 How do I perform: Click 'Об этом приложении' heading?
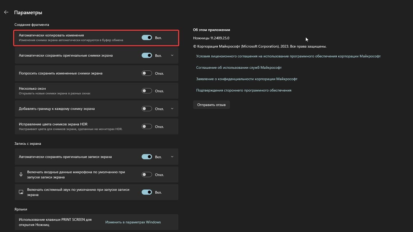[211, 30]
